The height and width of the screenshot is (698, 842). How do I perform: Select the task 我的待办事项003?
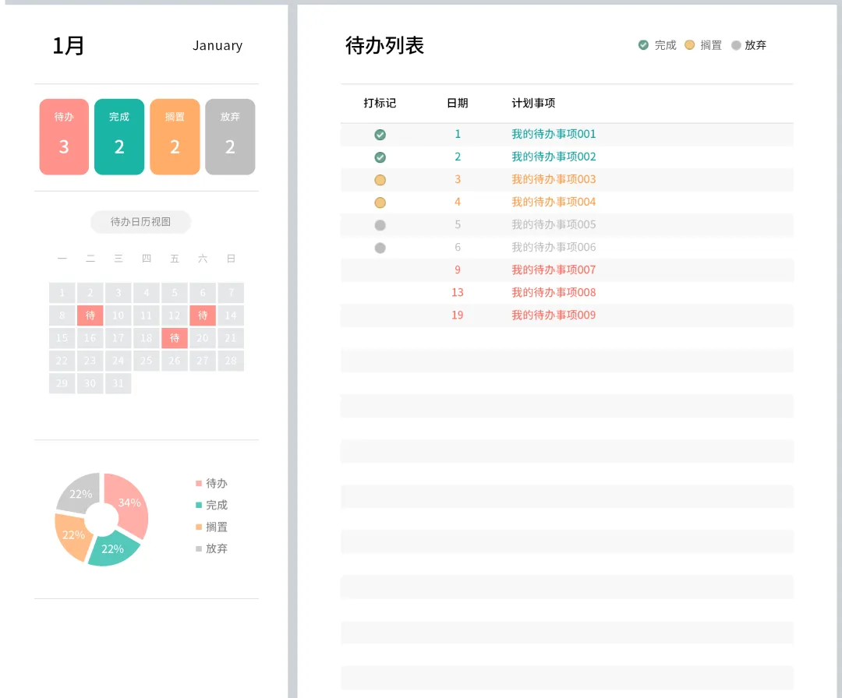coord(554,179)
